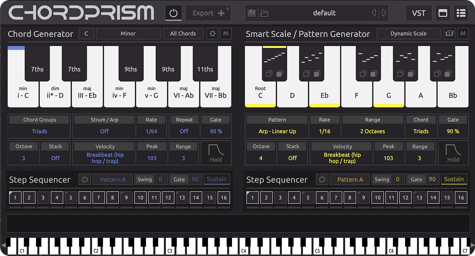Toggle left sequencer step 1
This screenshot has width=475, height=256.
[15, 198]
